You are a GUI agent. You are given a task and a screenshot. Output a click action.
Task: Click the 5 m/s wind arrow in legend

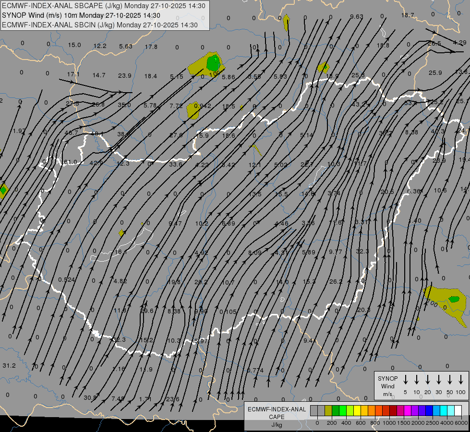click(406, 380)
